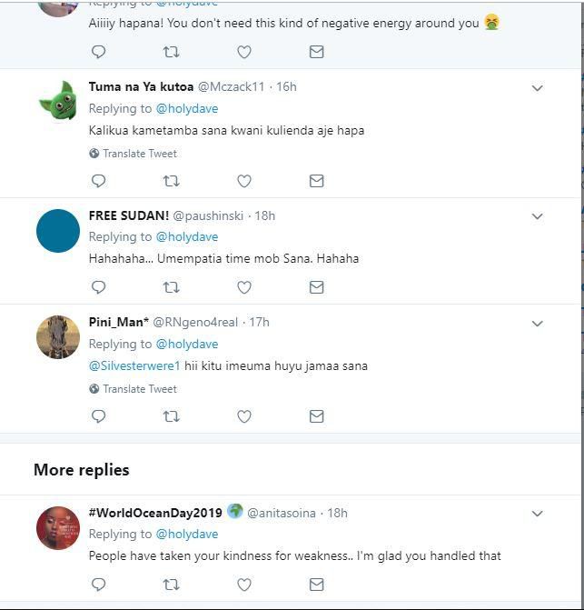Open @holydave link in #WorldOceanDay2019 reply
Viewport: 584px width, 610px height.
click(x=187, y=534)
